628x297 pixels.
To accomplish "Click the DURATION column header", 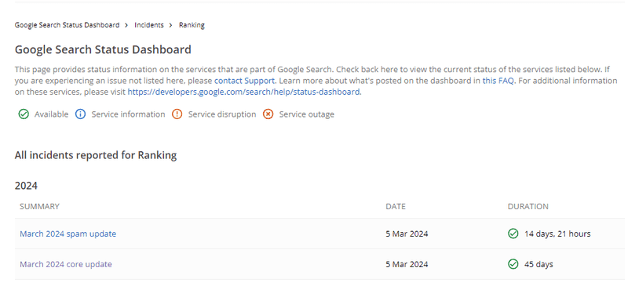I will pyautogui.click(x=528, y=206).
